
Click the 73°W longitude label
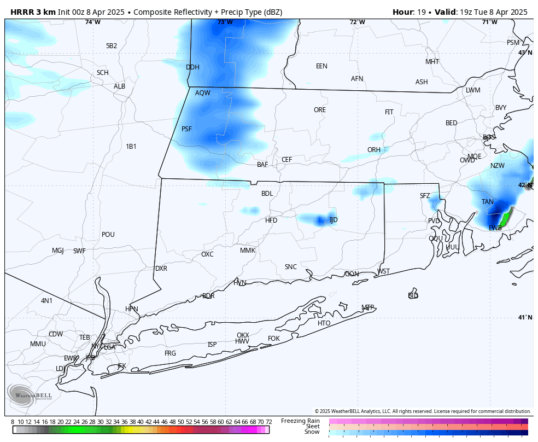pos(225,22)
